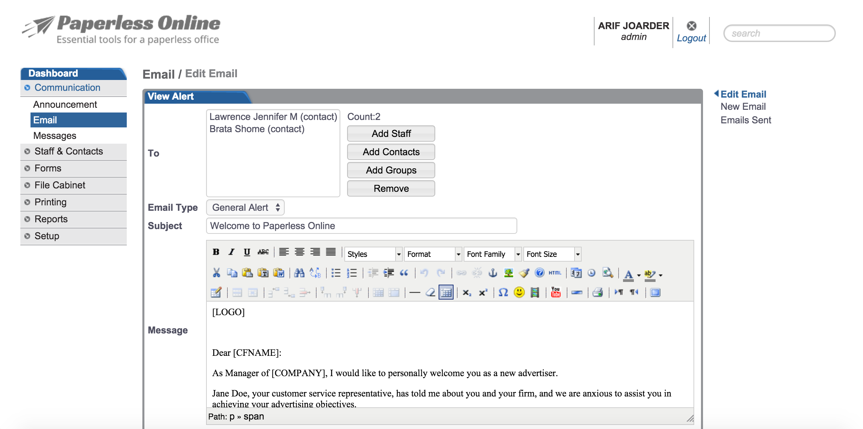Open the HTML source editor

[555, 273]
